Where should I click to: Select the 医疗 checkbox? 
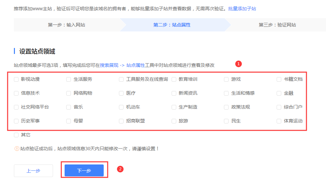121,93
